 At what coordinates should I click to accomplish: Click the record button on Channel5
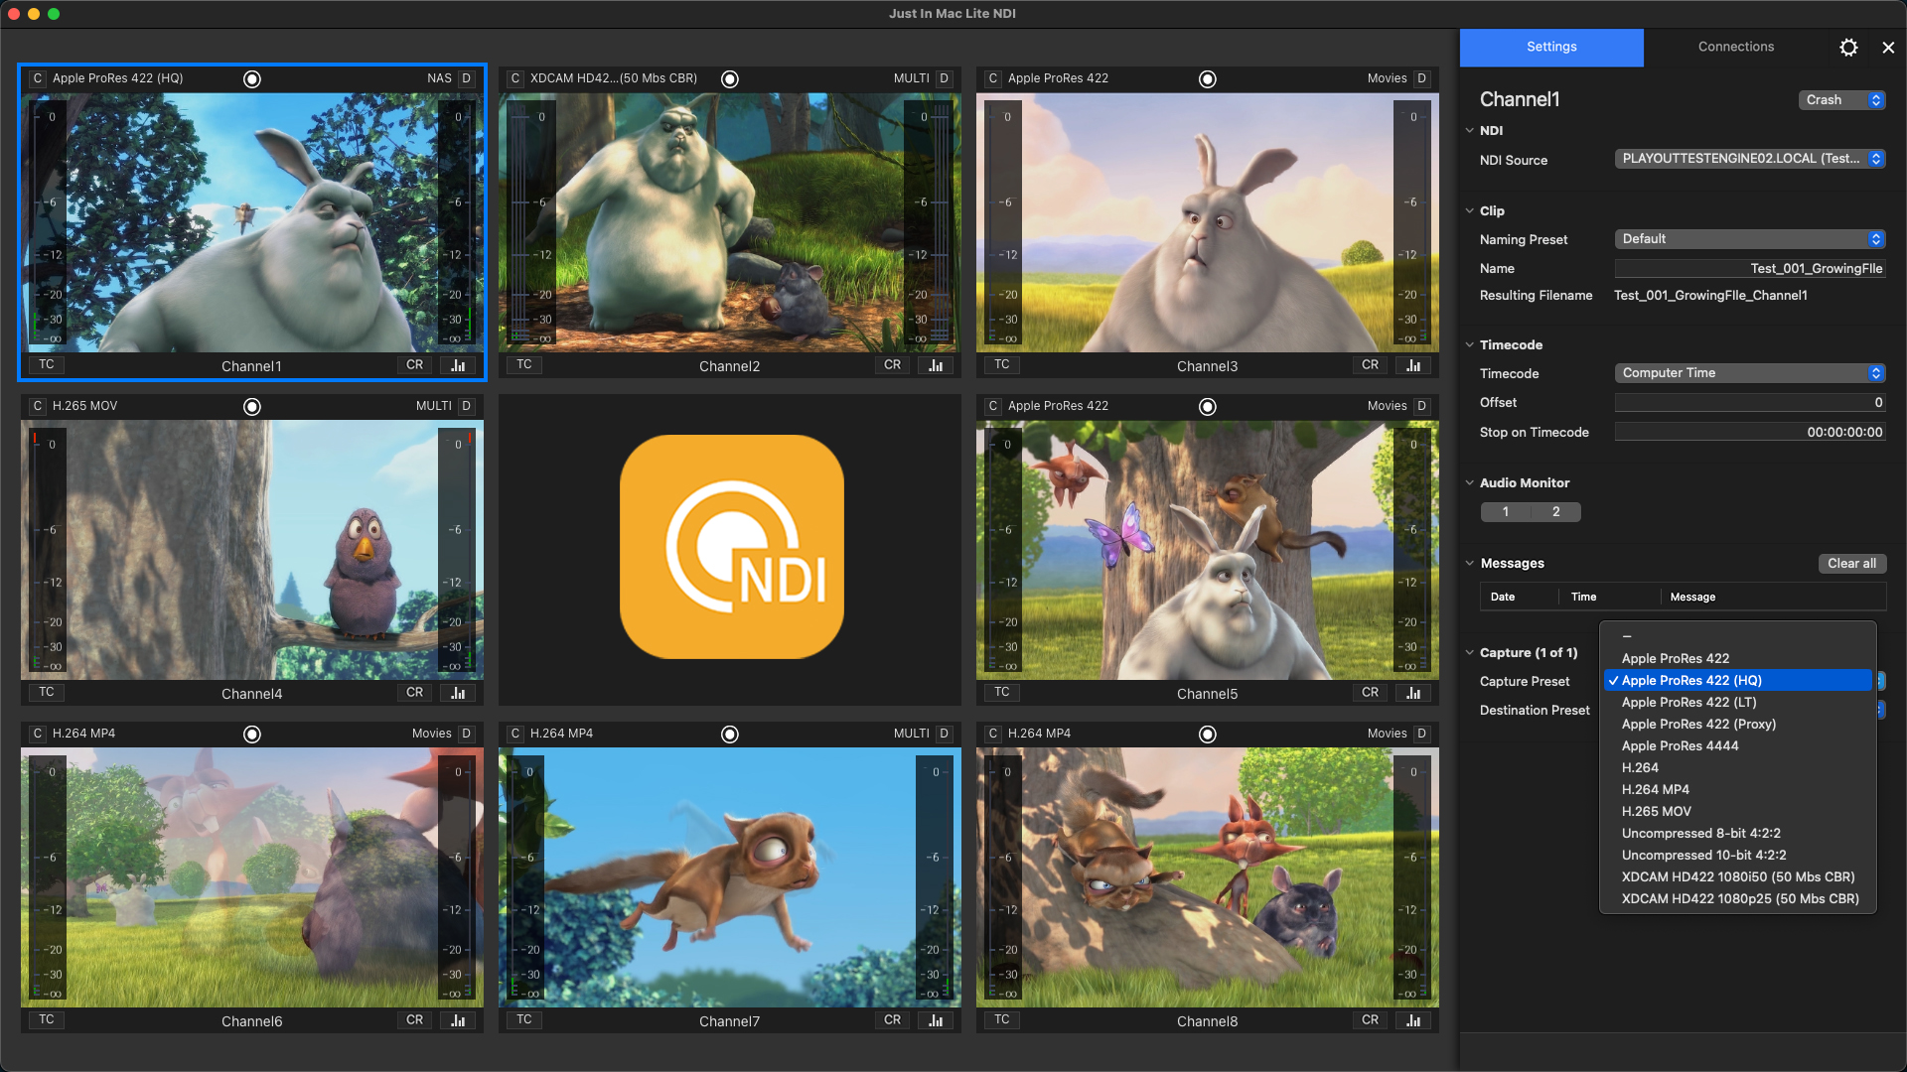1208,406
